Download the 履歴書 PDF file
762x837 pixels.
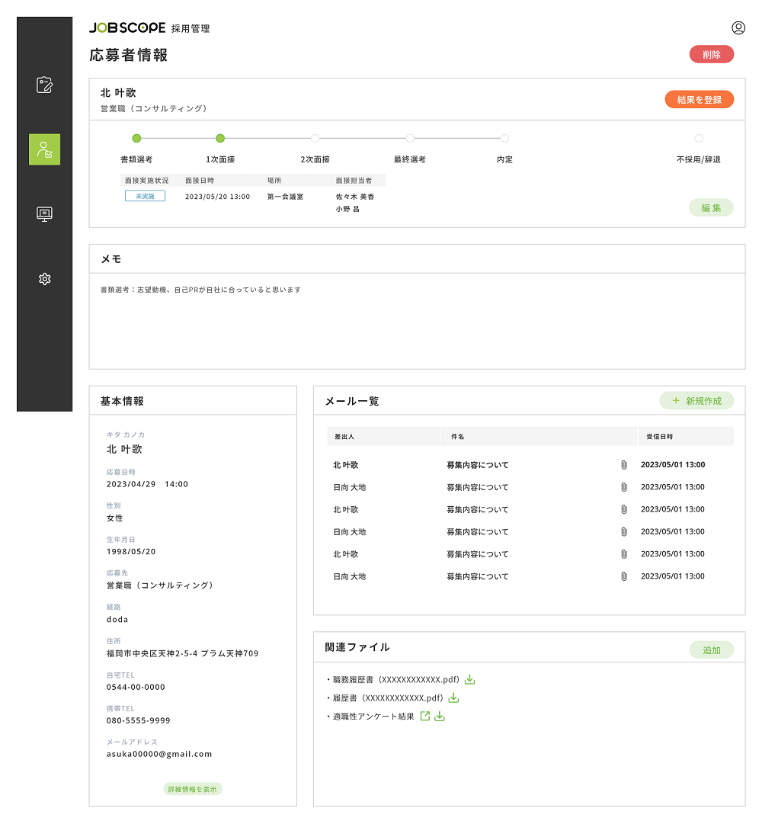click(453, 697)
